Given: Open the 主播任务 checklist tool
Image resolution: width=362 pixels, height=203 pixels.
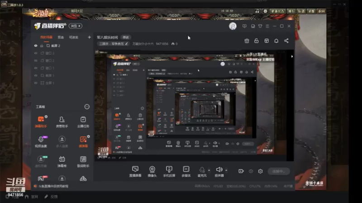Looking at the screenshot, I should coord(83,122).
